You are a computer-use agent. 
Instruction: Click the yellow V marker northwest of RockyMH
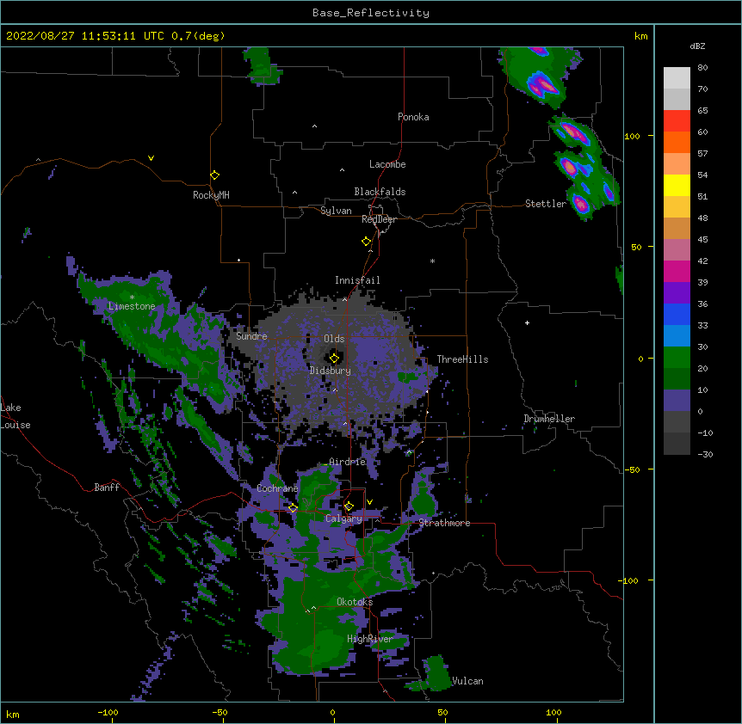pos(151,158)
